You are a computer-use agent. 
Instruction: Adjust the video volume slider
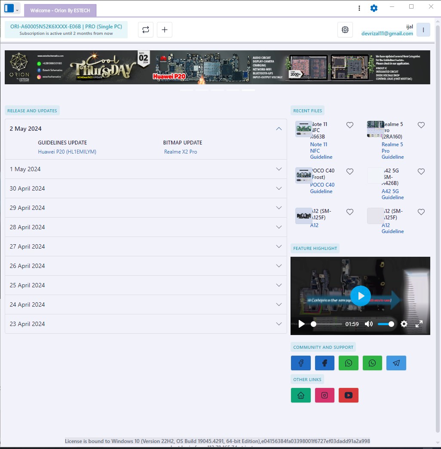pyautogui.click(x=386, y=324)
